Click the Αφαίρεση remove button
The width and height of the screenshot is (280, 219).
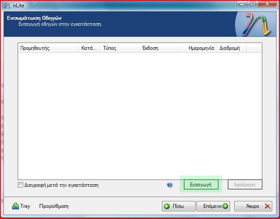[245, 185]
